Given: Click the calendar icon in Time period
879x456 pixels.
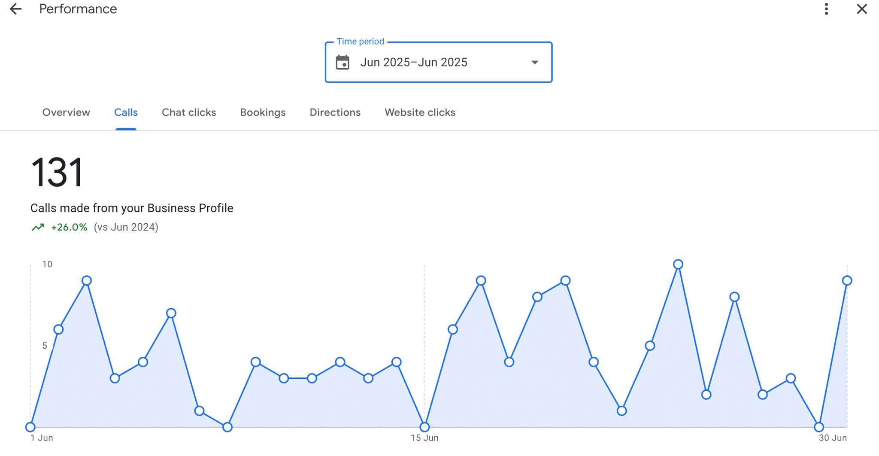Looking at the screenshot, I should click(x=343, y=62).
